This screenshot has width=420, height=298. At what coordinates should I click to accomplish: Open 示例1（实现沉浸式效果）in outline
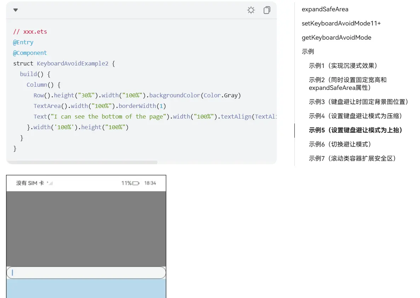(x=343, y=66)
